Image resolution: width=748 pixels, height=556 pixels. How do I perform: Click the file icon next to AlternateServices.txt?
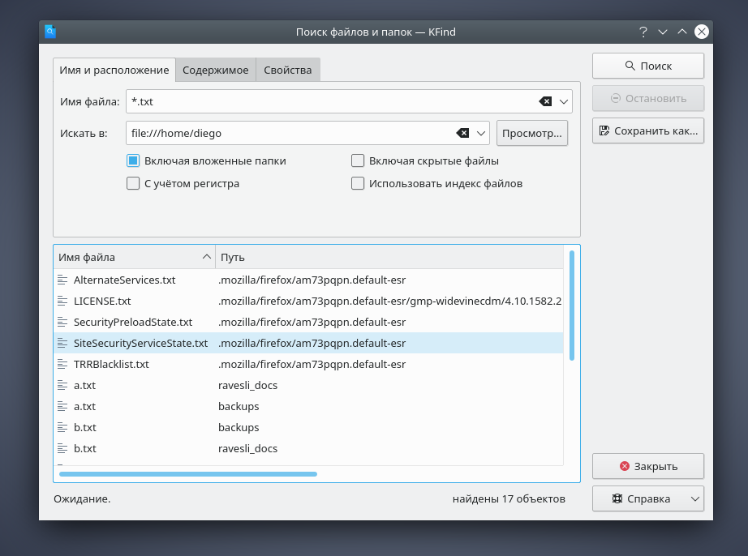coord(62,280)
